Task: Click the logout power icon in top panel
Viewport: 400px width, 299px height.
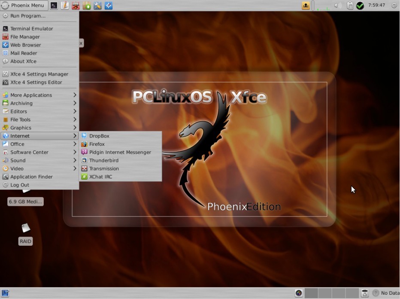Action: pyautogui.click(x=394, y=5)
